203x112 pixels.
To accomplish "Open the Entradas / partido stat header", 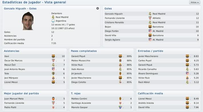I will pos(151,51).
